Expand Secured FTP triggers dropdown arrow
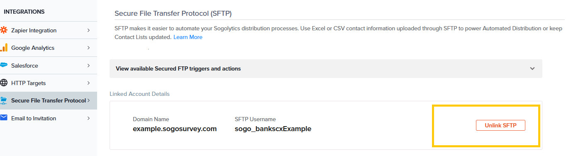566x156 pixels. pyautogui.click(x=532, y=68)
